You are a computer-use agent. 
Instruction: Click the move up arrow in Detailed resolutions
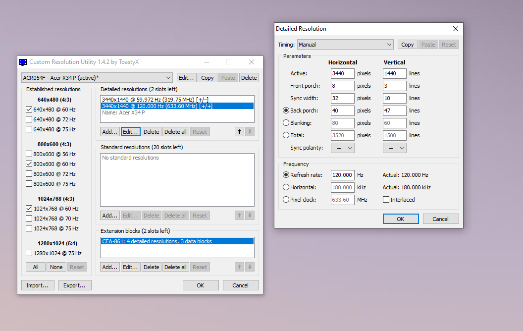(x=239, y=132)
